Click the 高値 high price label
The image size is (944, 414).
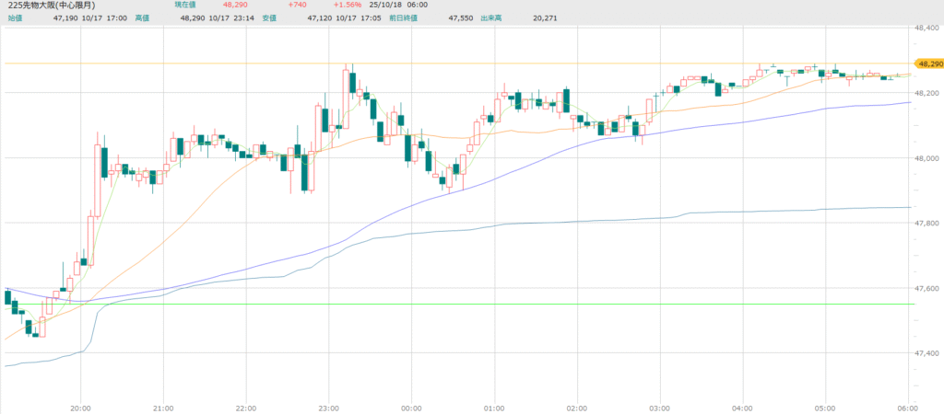coord(142,17)
